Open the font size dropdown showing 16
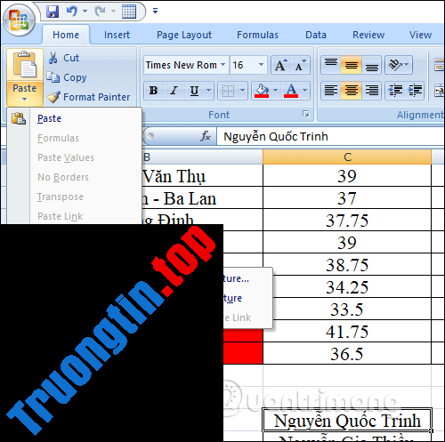The height and width of the screenshot is (442, 445). click(x=248, y=65)
